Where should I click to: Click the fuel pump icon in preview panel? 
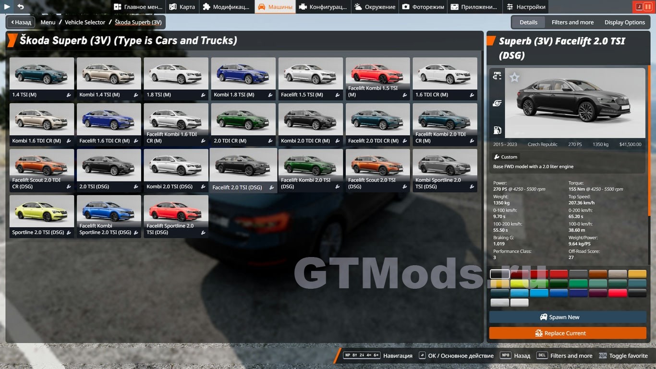(497, 130)
